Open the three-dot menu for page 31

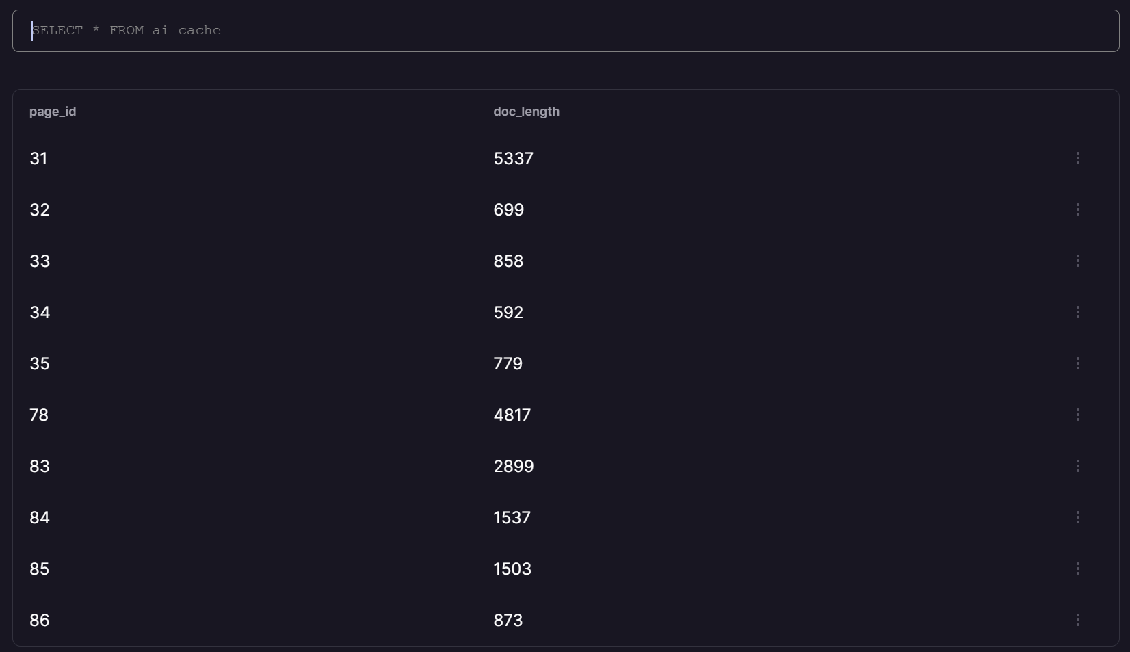point(1077,158)
